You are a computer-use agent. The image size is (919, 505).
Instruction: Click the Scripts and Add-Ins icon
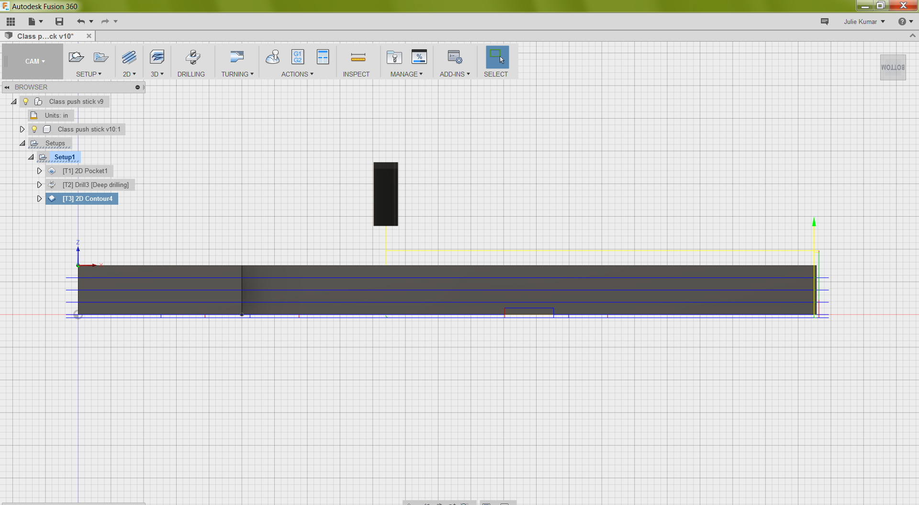point(455,57)
